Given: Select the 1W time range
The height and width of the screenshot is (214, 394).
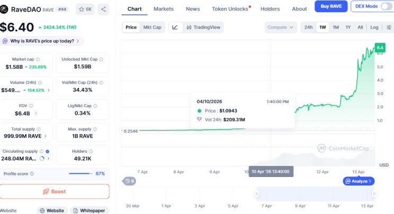Looking at the screenshot, I should 323,27.
